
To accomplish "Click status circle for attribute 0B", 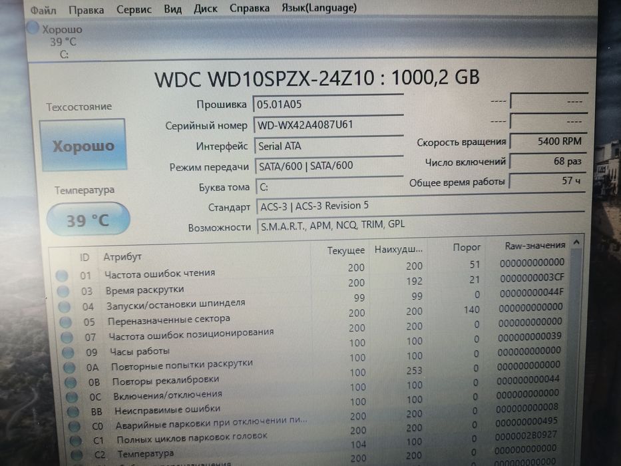I will pos(71,382).
